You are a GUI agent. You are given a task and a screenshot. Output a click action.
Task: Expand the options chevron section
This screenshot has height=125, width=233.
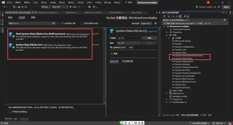(x=111, y=53)
